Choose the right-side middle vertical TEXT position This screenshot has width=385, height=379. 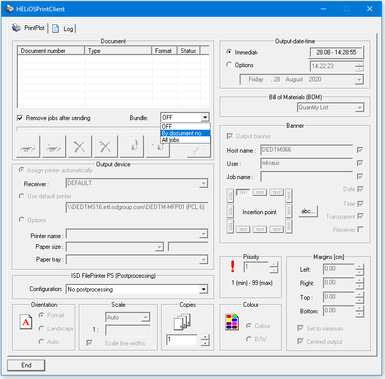click(289, 211)
